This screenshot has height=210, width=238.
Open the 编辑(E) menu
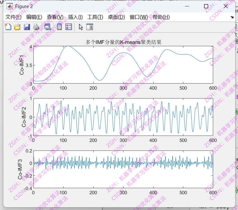34,17
